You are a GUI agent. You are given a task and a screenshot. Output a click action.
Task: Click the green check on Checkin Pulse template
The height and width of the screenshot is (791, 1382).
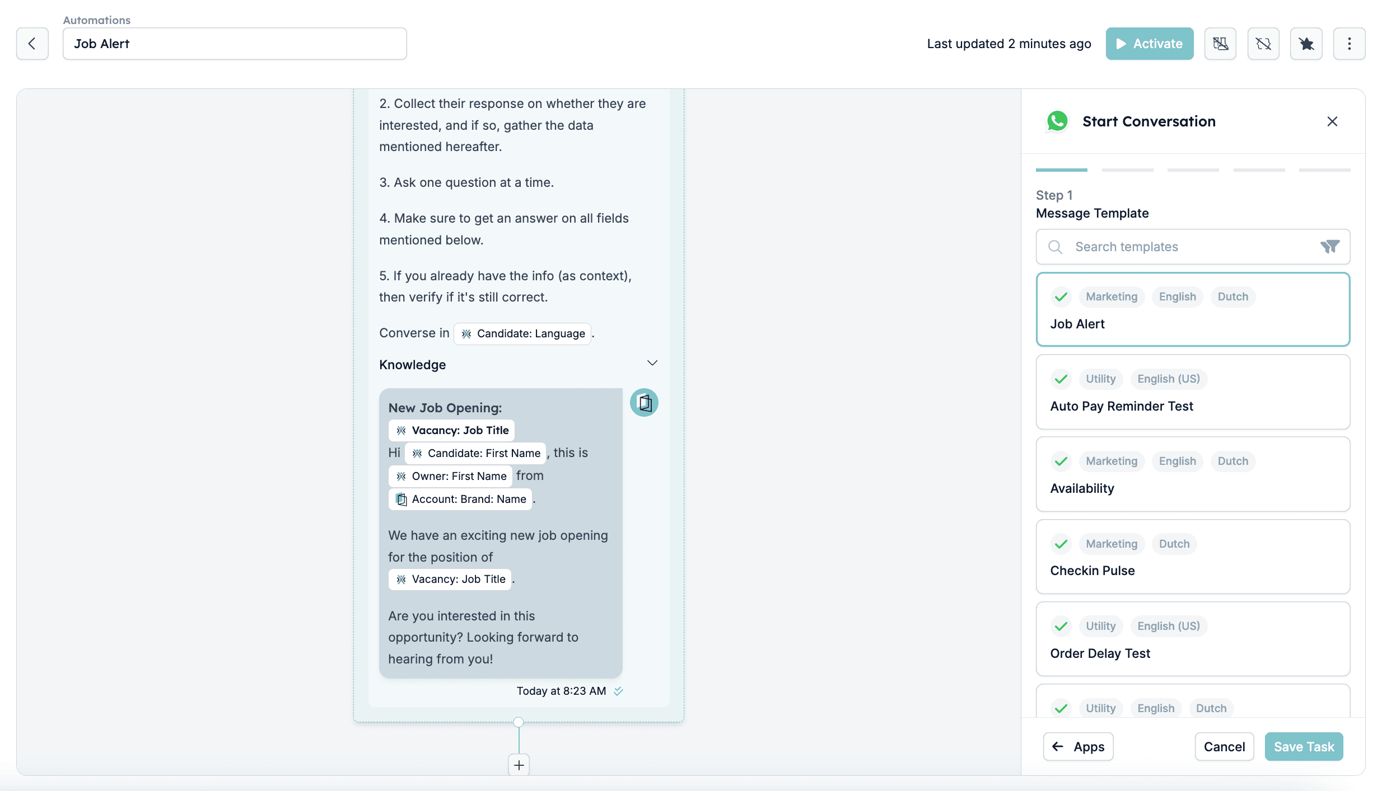tap(1061, 544)
